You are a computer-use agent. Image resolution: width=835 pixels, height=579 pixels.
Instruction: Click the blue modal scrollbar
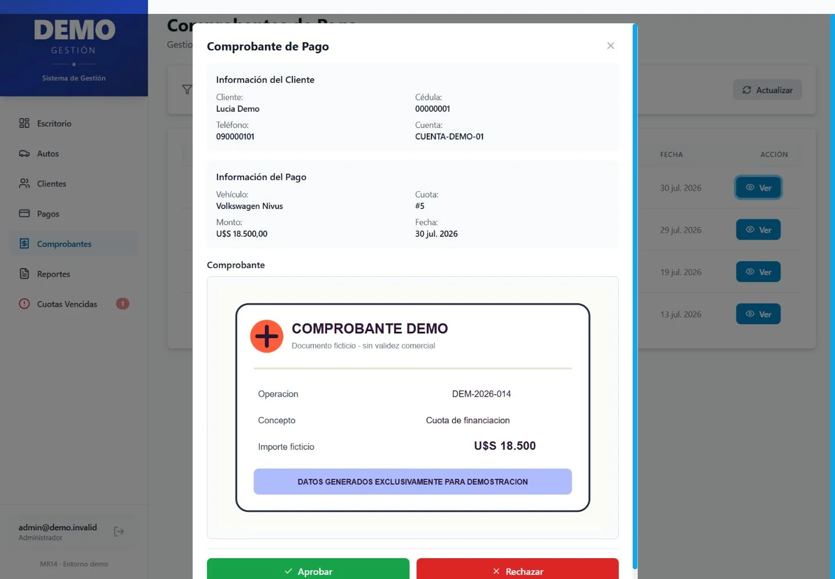(635, 295)
